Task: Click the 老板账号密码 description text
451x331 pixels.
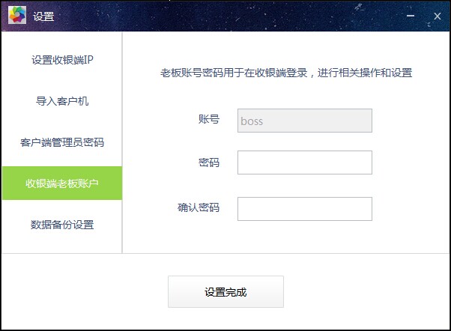Action: [x=286, y=73]
